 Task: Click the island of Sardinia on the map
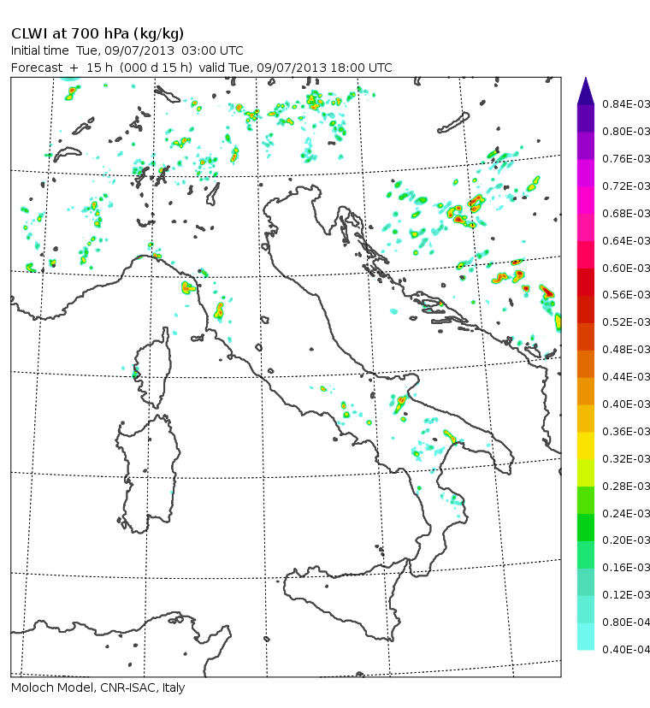[148, 474]
